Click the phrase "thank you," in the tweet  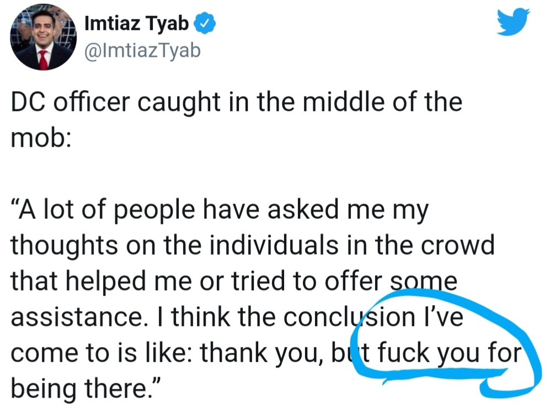pos(261,353)
